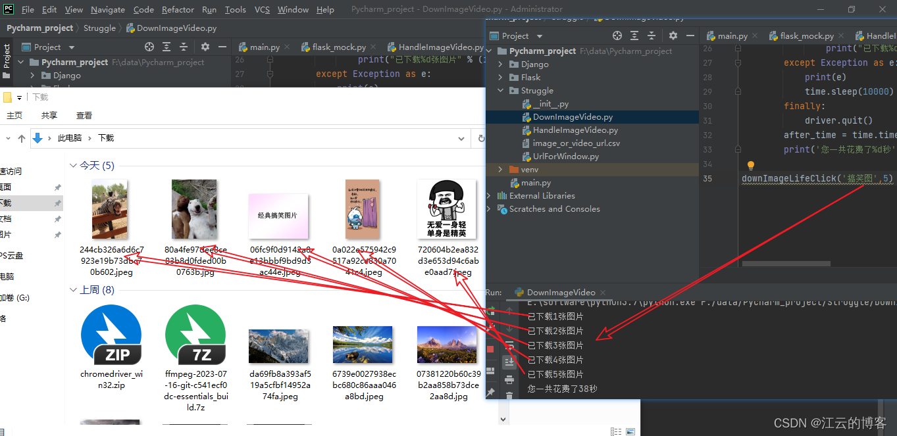Screen dimensions: 897x436
Task: Open the 共享 ribbon tab in File Explorer
Action: (x=49, y=115)
